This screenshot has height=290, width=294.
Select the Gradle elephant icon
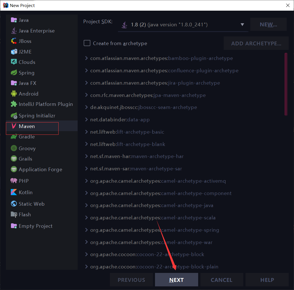pos(14,137)
